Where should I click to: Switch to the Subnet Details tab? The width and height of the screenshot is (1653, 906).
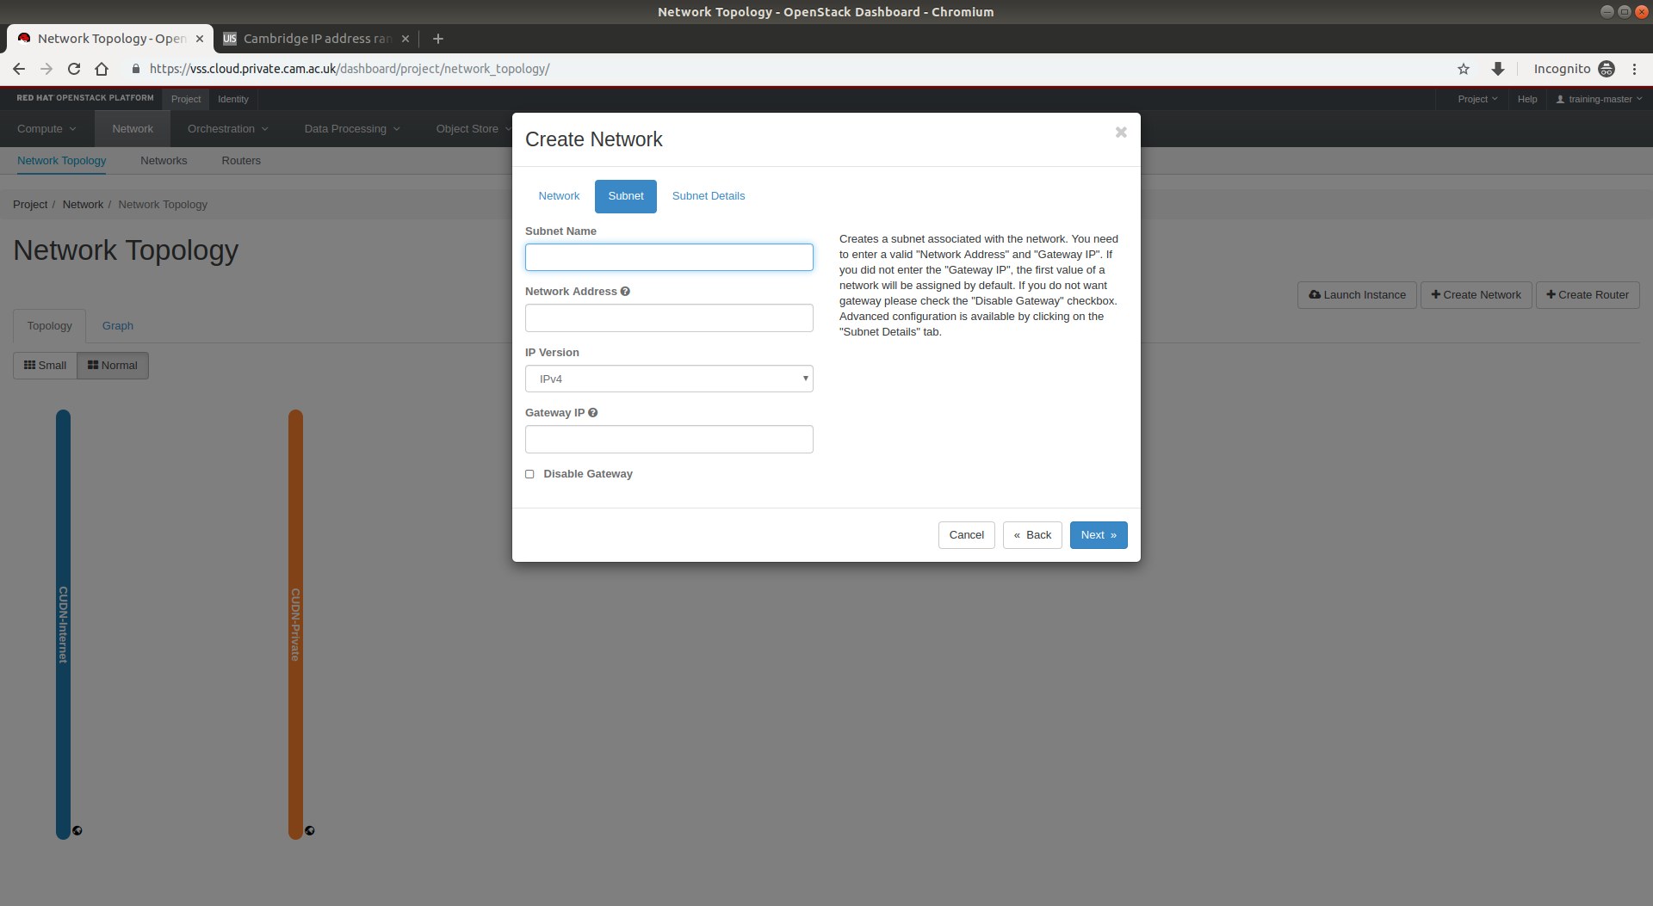[x=708, y=196]
